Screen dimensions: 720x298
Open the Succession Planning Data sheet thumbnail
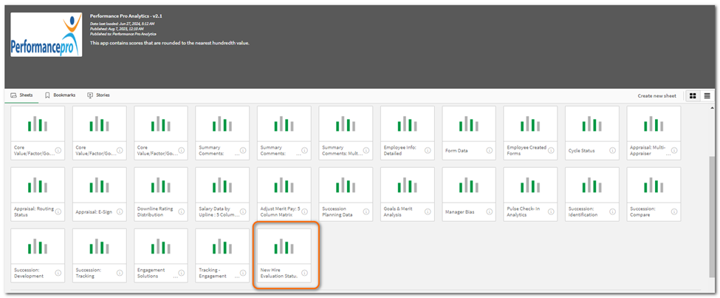(x=346, y=186)
